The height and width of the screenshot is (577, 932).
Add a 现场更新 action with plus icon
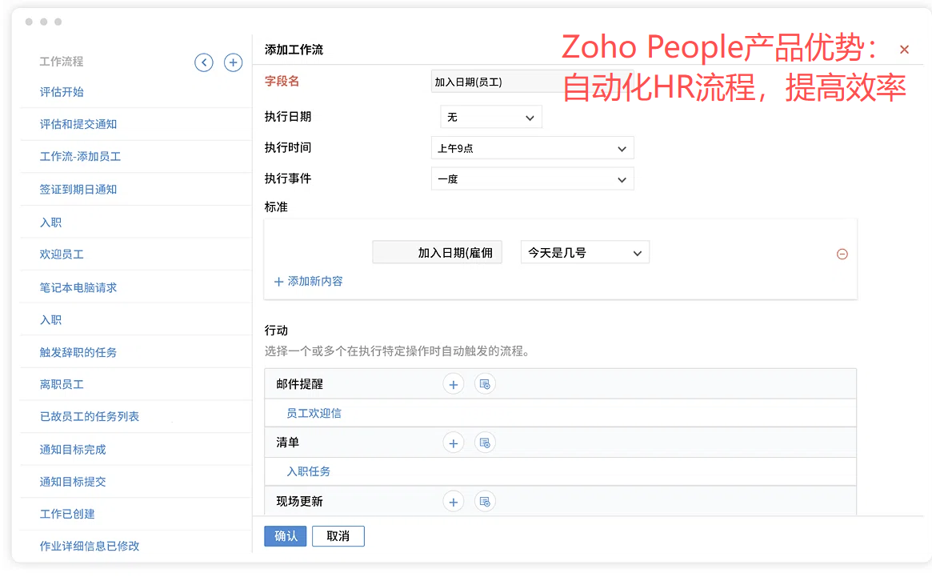(x=453, y=502)
